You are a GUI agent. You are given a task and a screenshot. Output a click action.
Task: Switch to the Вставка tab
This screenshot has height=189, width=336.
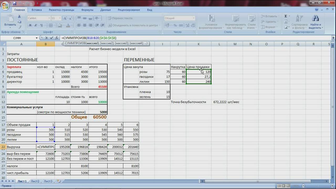coord(36,10)
